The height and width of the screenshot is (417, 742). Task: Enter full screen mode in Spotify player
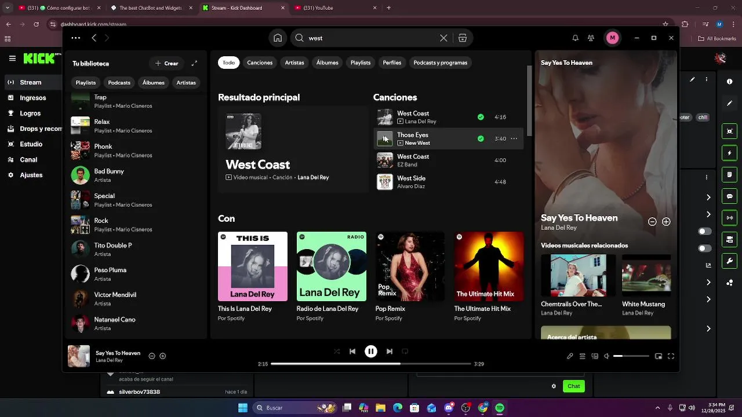pyautogui.click(x=671, y=357)
